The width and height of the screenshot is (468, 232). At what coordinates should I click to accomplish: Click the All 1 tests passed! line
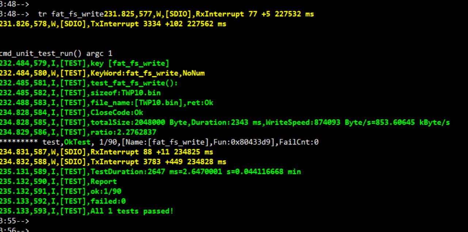coord(87,211)
